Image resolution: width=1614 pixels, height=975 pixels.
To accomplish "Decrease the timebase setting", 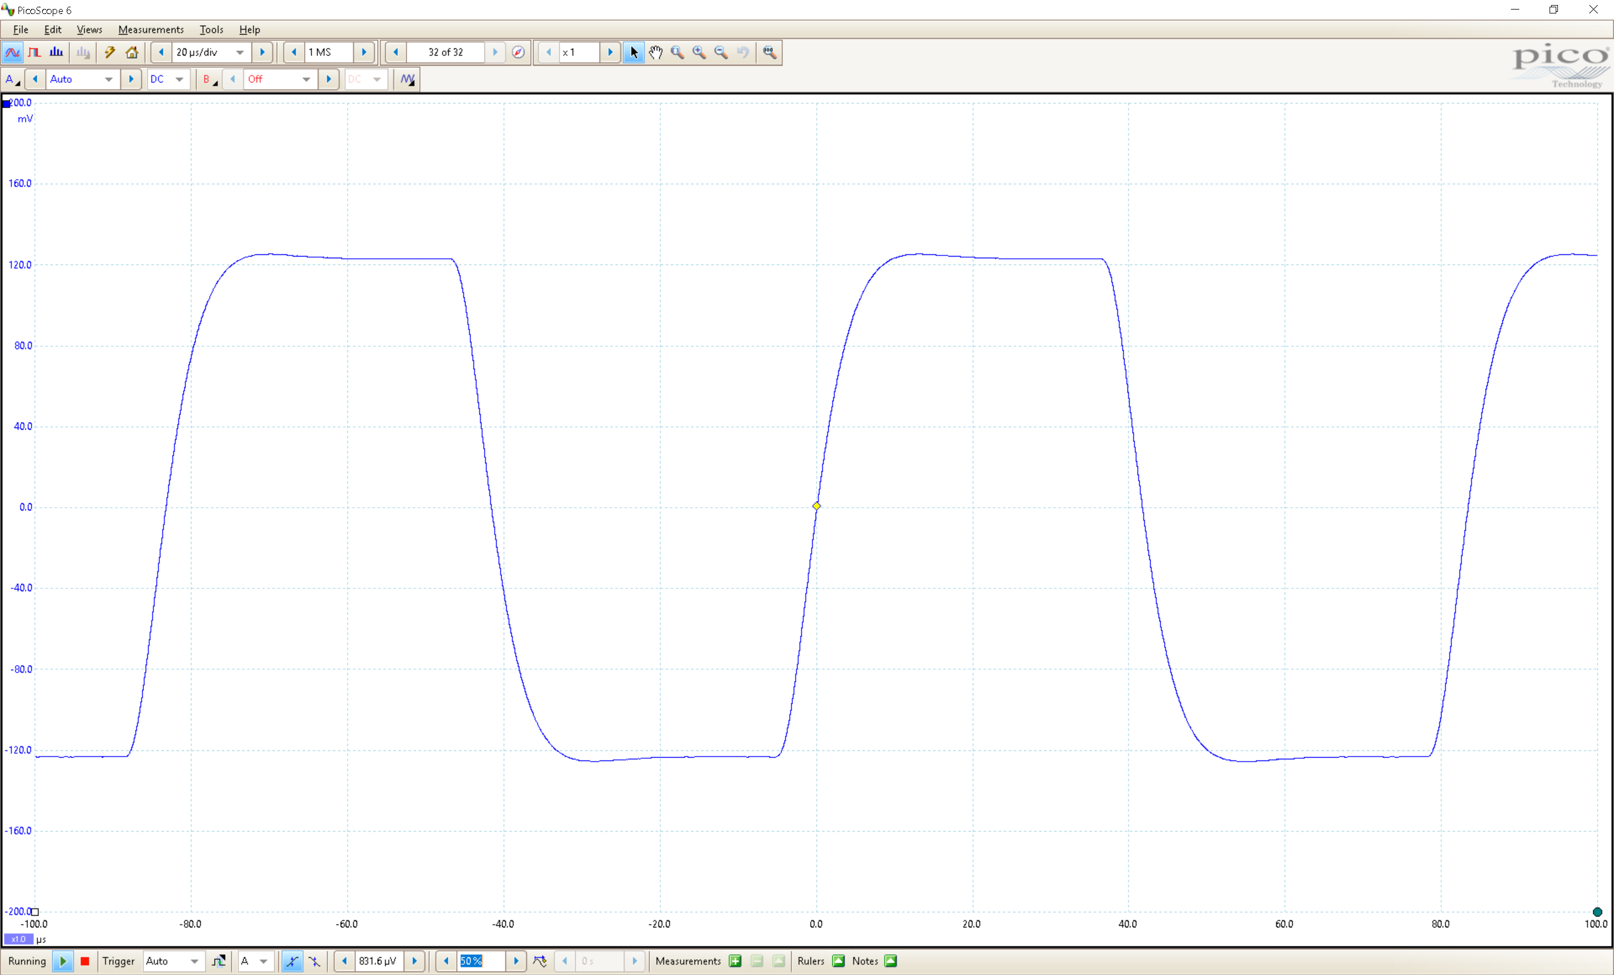I will pyautogui.click(x=161, y=52).
